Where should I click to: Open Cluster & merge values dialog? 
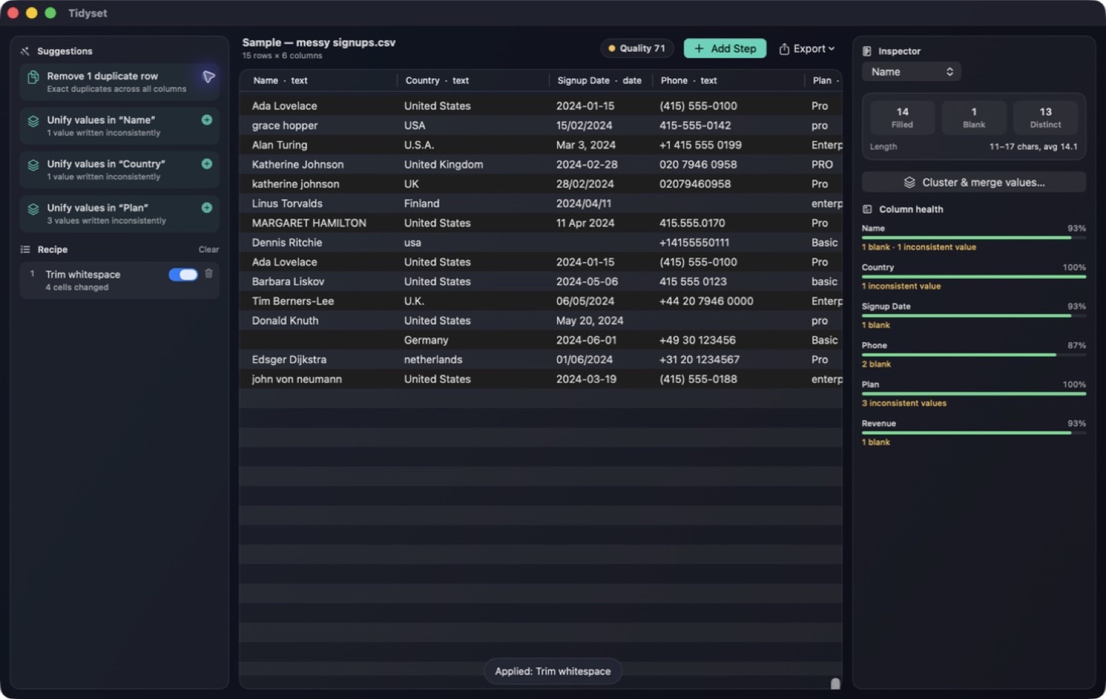tap(973, 183)
